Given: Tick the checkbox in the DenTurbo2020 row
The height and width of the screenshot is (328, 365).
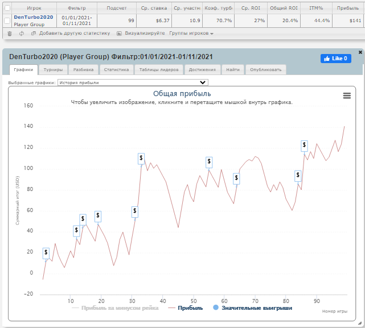Looking at the screenshot, I should [7, 20].
